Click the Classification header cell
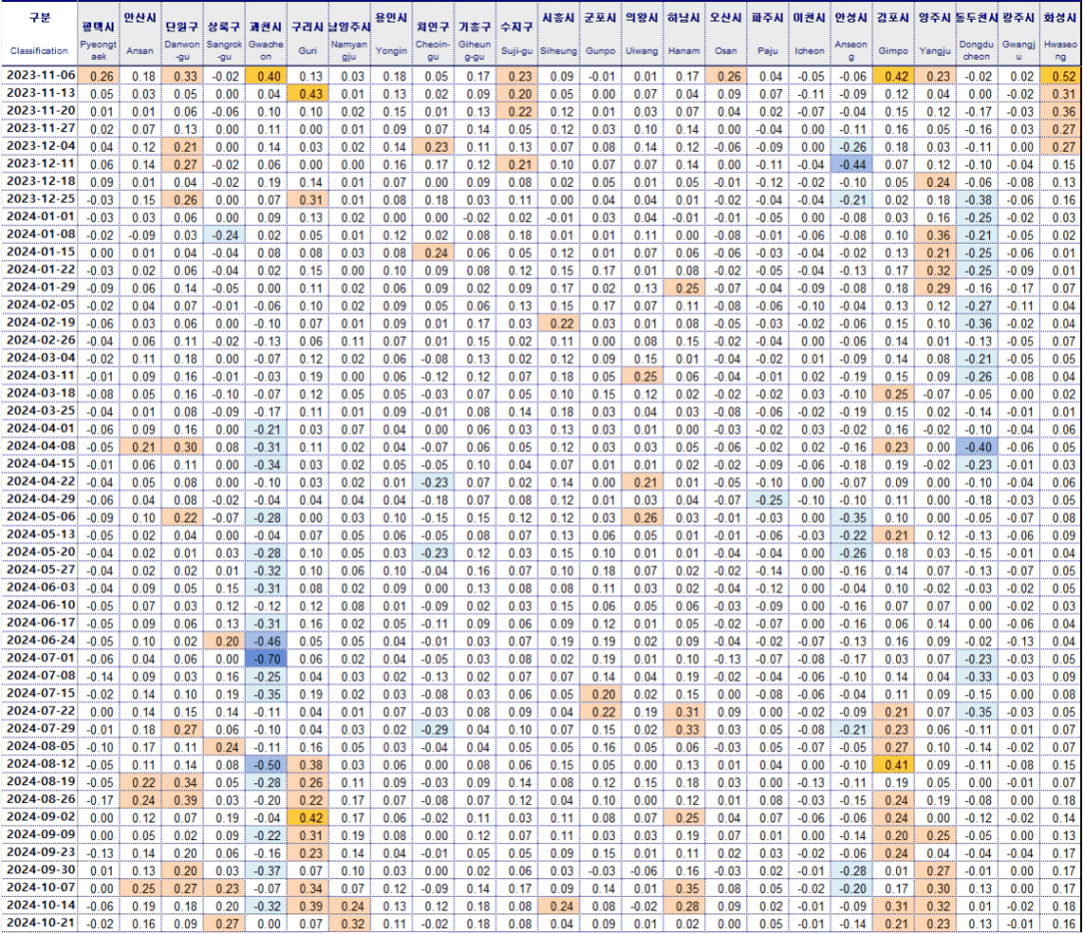Viewport: 1083px width, 934px height. [x=39, y=33]
